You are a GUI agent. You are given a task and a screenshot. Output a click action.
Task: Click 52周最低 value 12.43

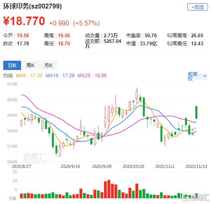click(197, 44)
